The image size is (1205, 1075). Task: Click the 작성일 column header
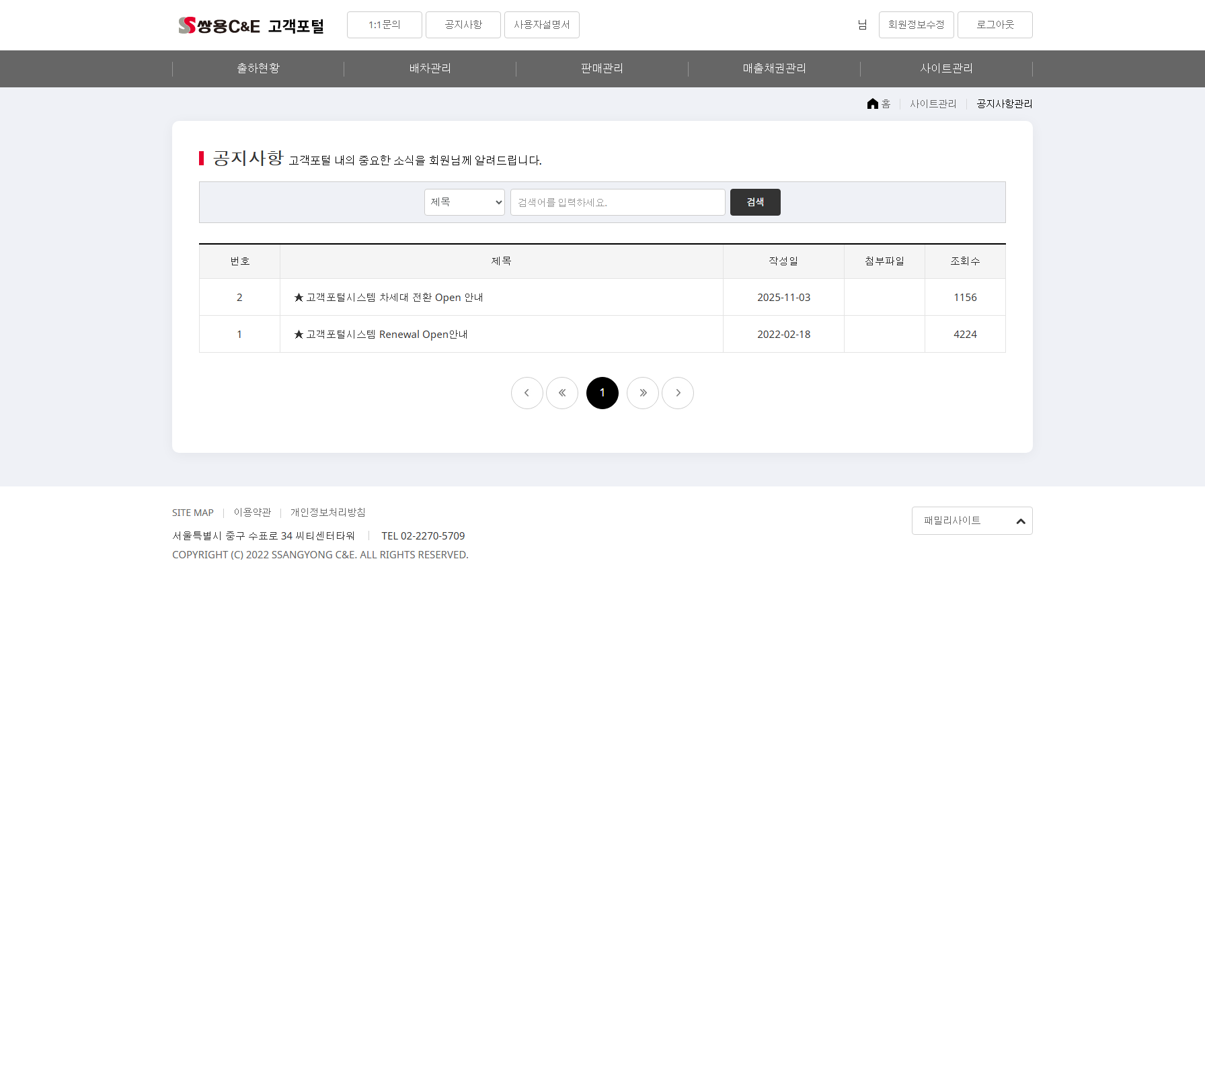(784, 261)
